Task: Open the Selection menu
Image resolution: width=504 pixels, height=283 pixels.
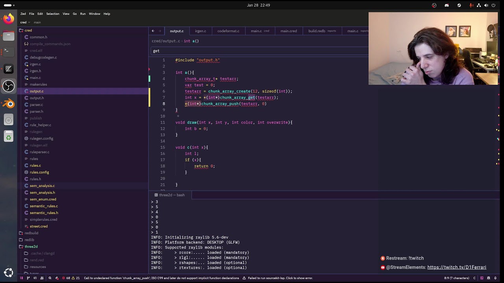Action: click(53, 14)
